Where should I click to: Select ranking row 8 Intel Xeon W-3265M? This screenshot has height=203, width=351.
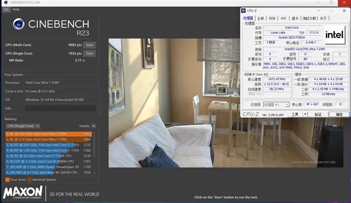pos(49,173)
